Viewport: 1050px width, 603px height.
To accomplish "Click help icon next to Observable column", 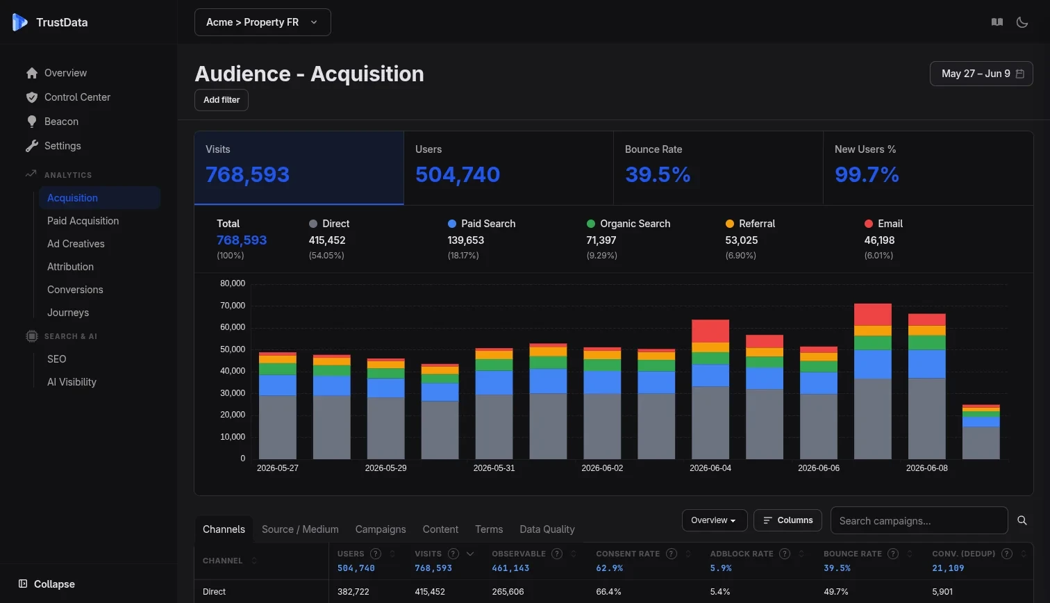I will [557, 554].
